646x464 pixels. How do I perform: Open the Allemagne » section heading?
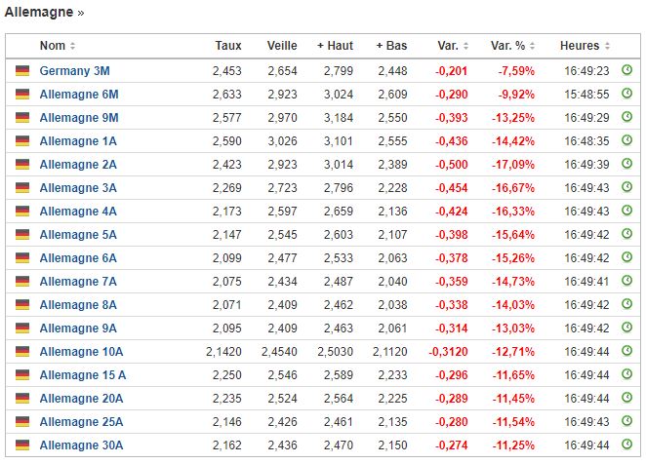coord(45,13)
